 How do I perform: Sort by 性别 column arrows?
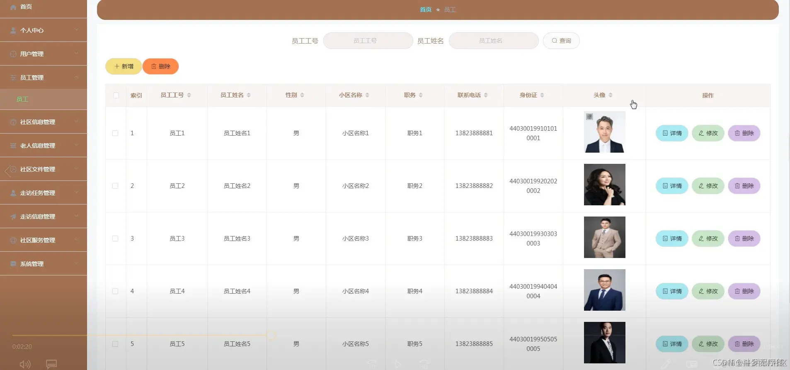[302, 95]
